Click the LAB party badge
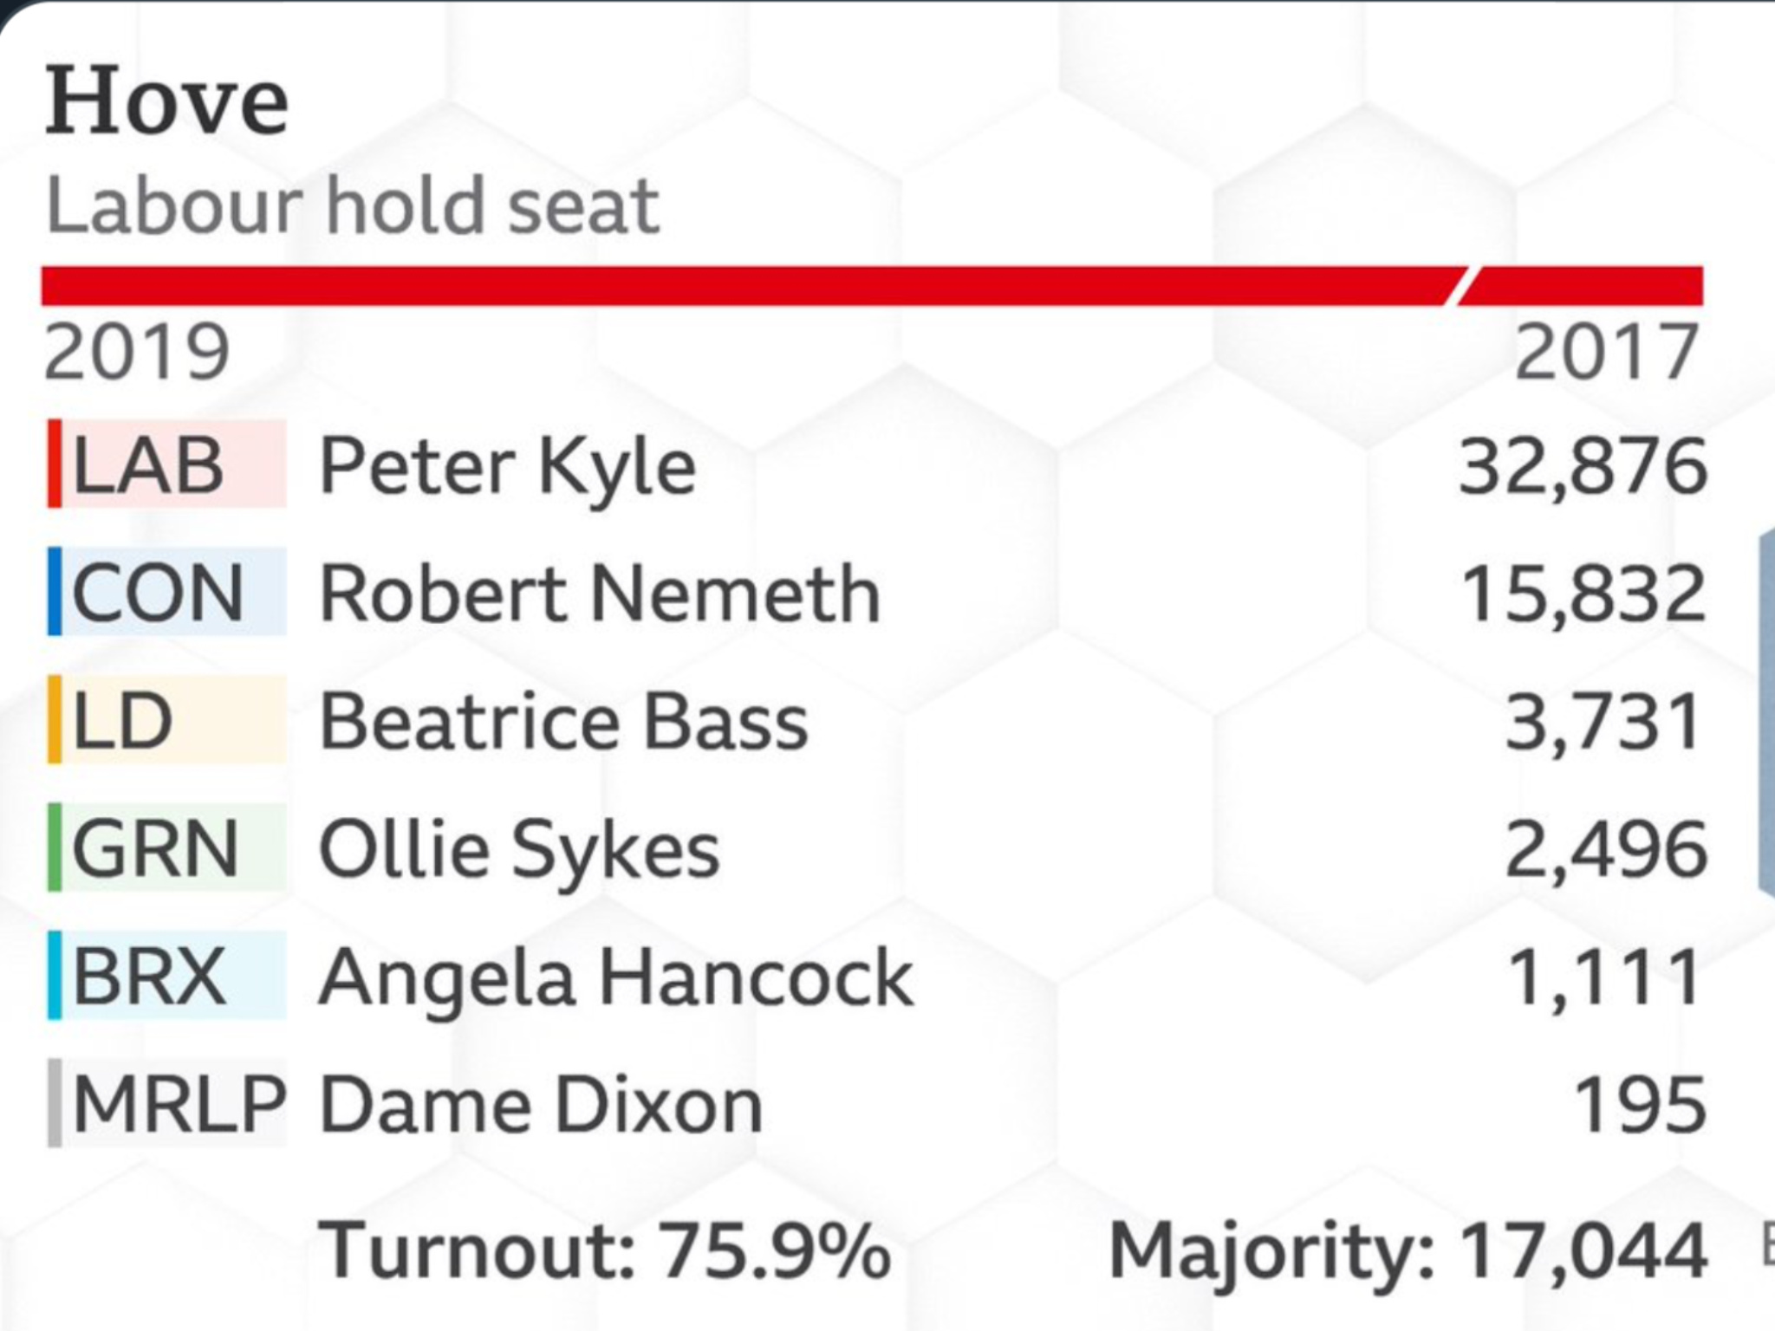Screen dimensions: 1775x1331 tap(166, 464)
